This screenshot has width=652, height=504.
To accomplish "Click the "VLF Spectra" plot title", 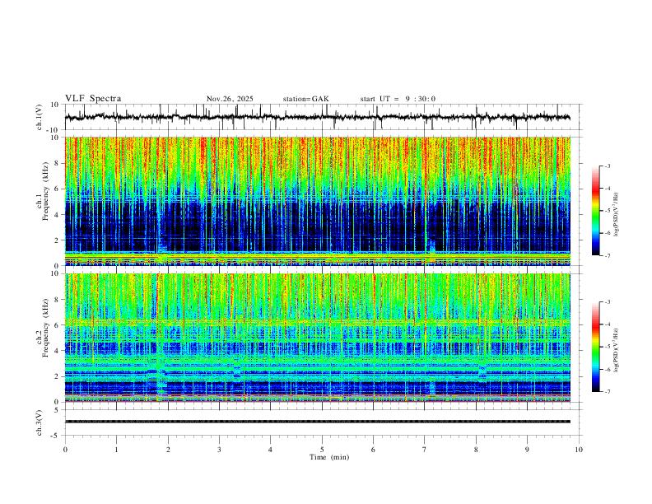I will coord(93,99).
